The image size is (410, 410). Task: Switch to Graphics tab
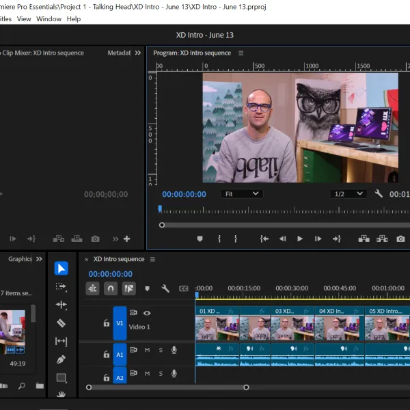20,259
